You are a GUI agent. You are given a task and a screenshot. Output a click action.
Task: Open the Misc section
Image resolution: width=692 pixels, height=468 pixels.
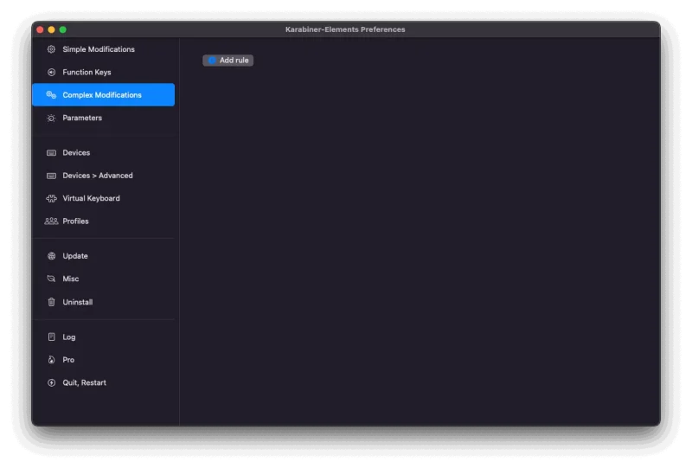(x=103, y=279)
